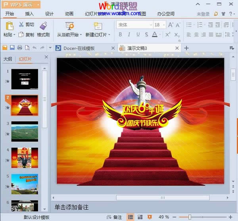Expand 新建幻灯片 dropdown arrow
Screen dimensions: 238x221
(109, 35)
